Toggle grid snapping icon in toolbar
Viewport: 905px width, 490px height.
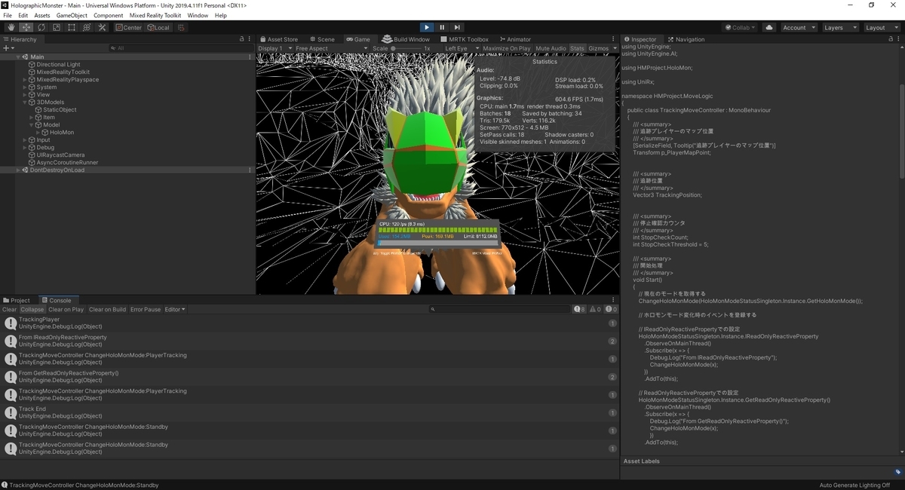[180, 27]
